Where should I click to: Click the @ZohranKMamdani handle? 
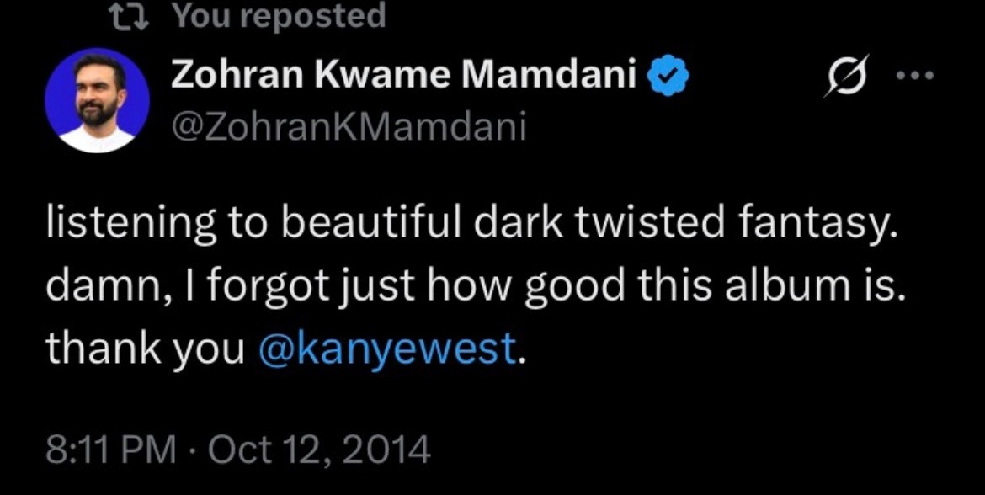click(349, 127)
